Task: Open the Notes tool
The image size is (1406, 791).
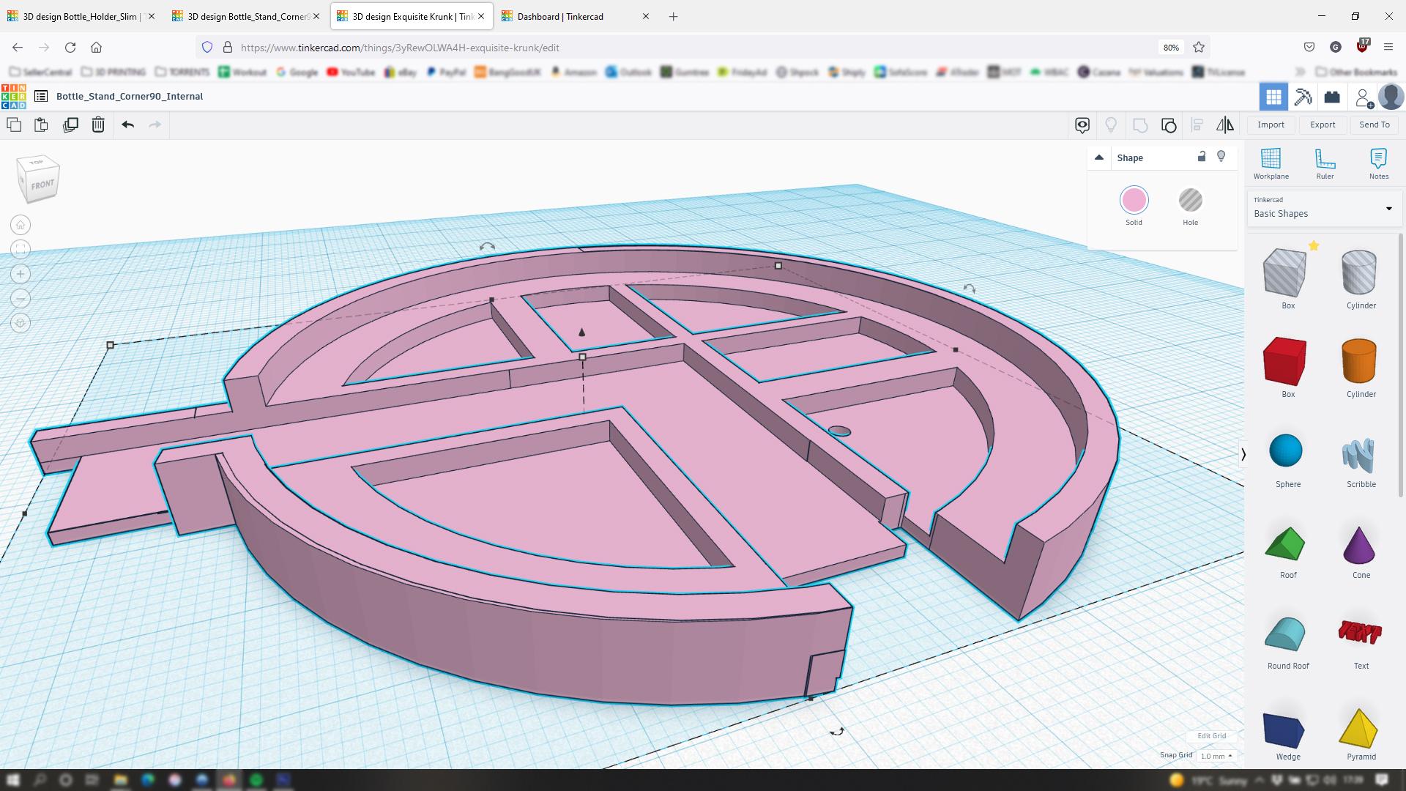Action: [x=1378, y=163]
